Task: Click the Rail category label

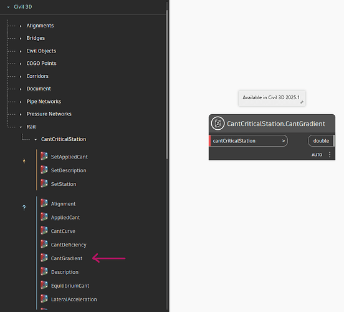Action: coord(31,127)
